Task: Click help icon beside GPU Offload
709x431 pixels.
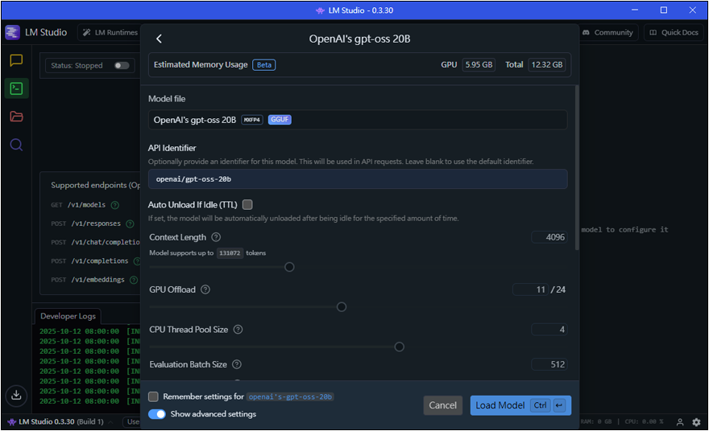Action: [205, 289]
